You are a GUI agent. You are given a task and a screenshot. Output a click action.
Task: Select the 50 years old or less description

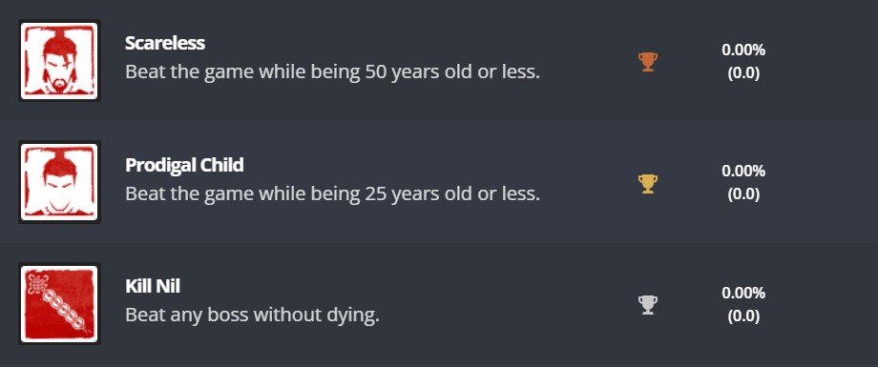pyautogui.click(x=333, y=72)
